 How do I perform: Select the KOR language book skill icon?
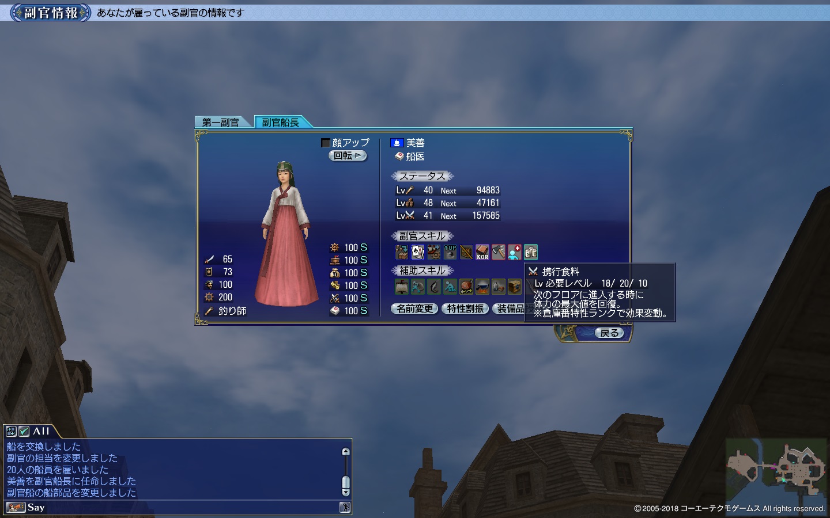click(x=482, y=252)
